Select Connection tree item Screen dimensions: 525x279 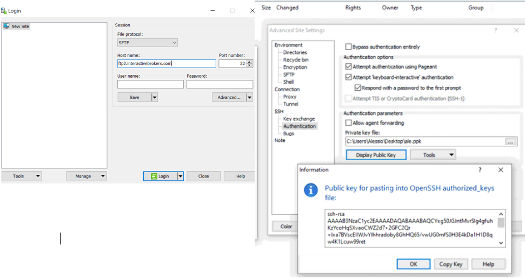[287, 89]
